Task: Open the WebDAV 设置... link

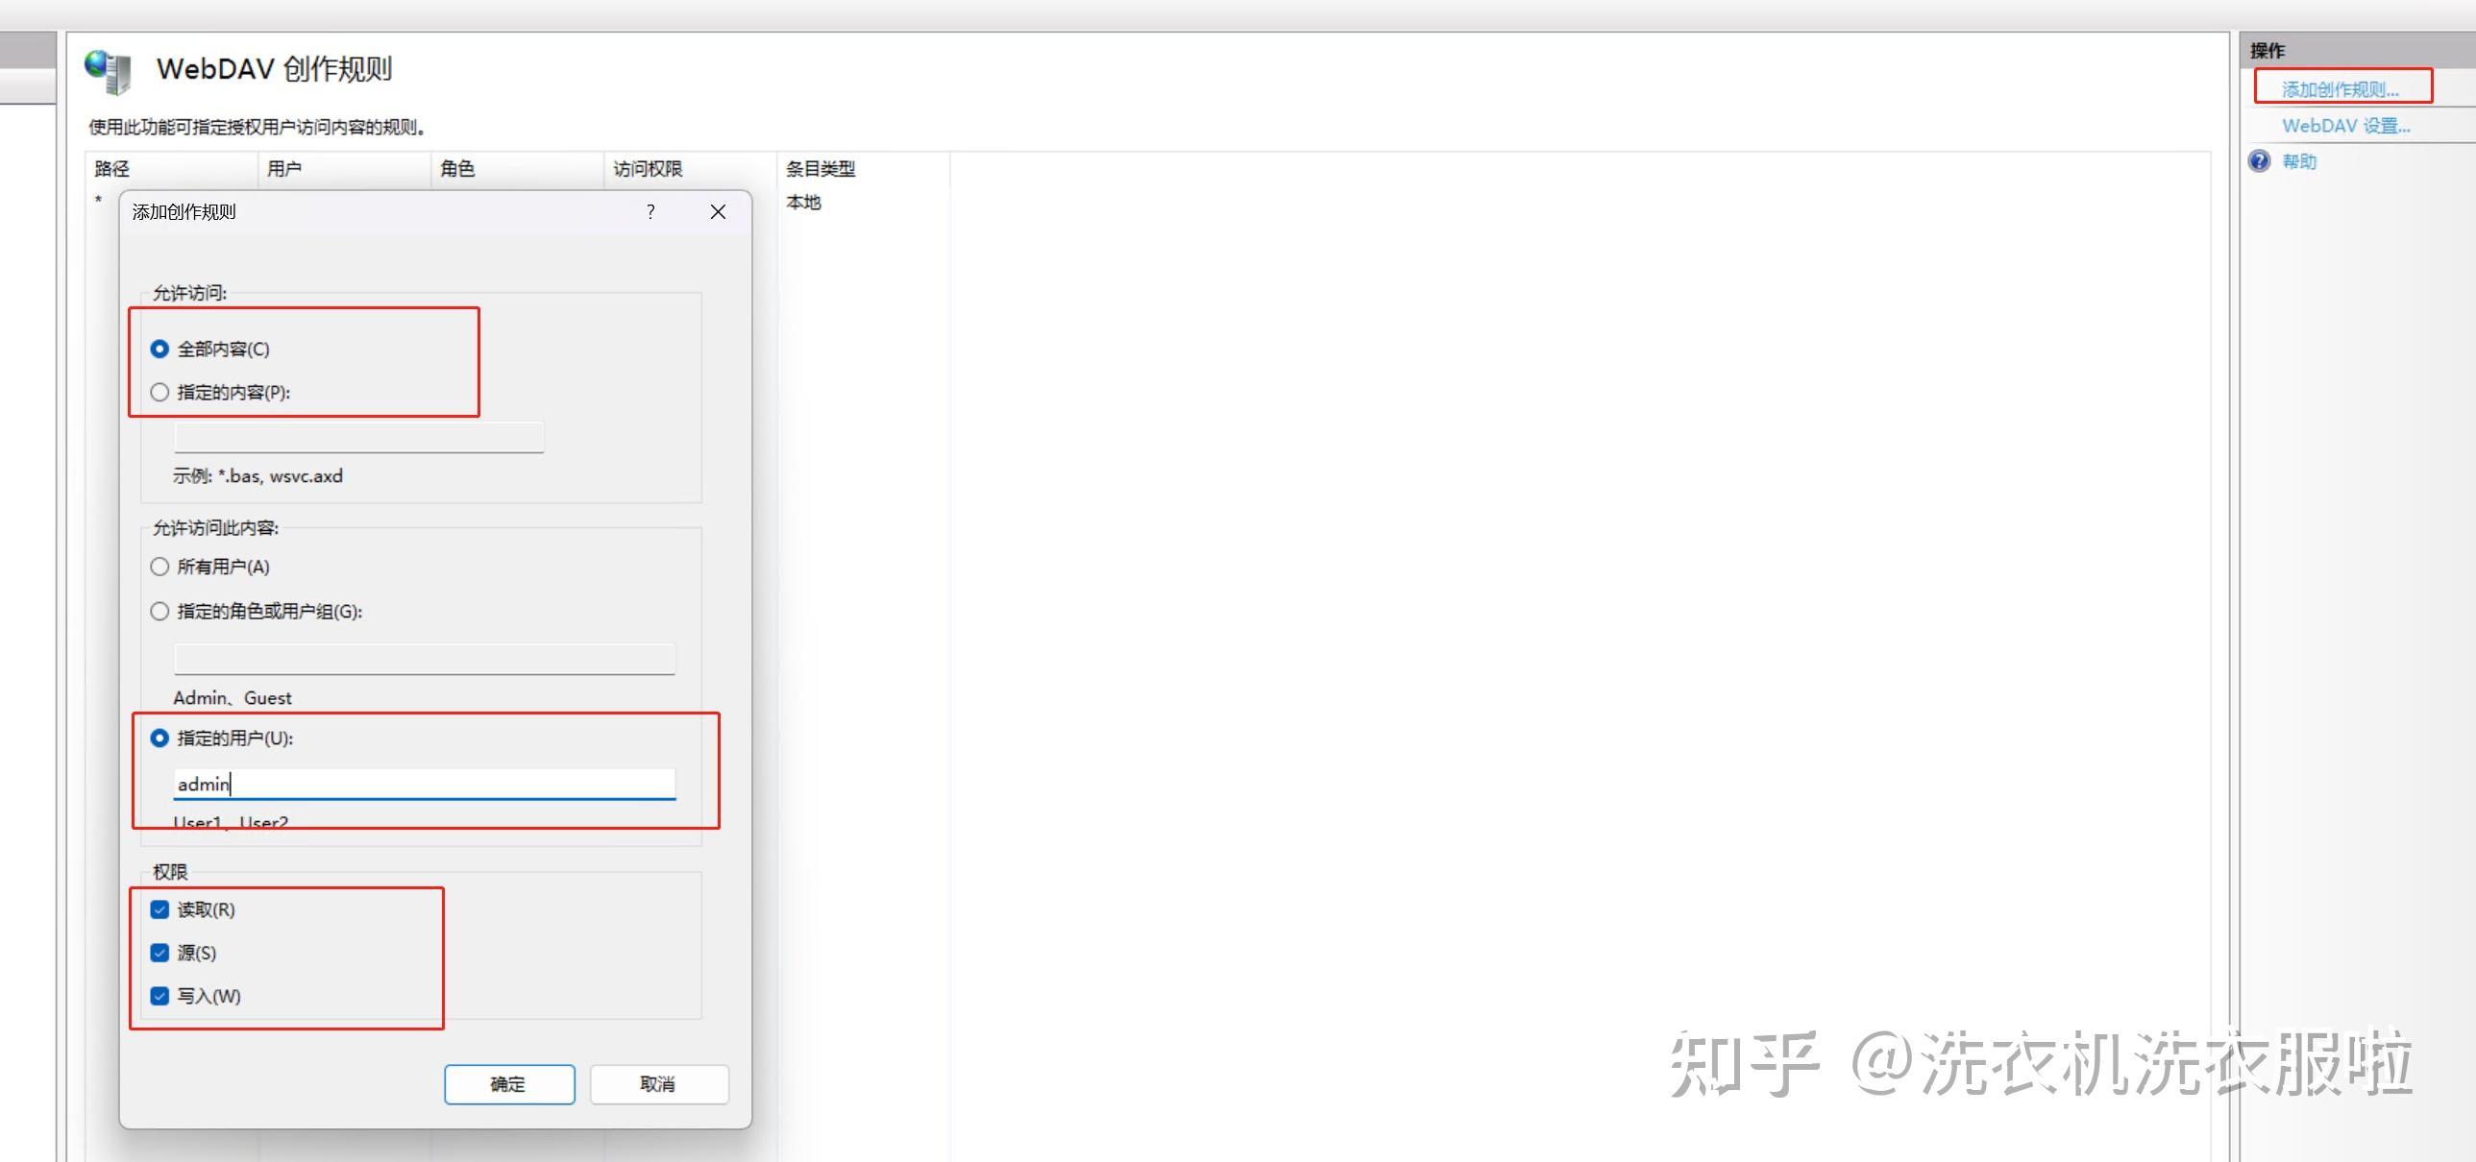Action: [x=2345, y=126]
